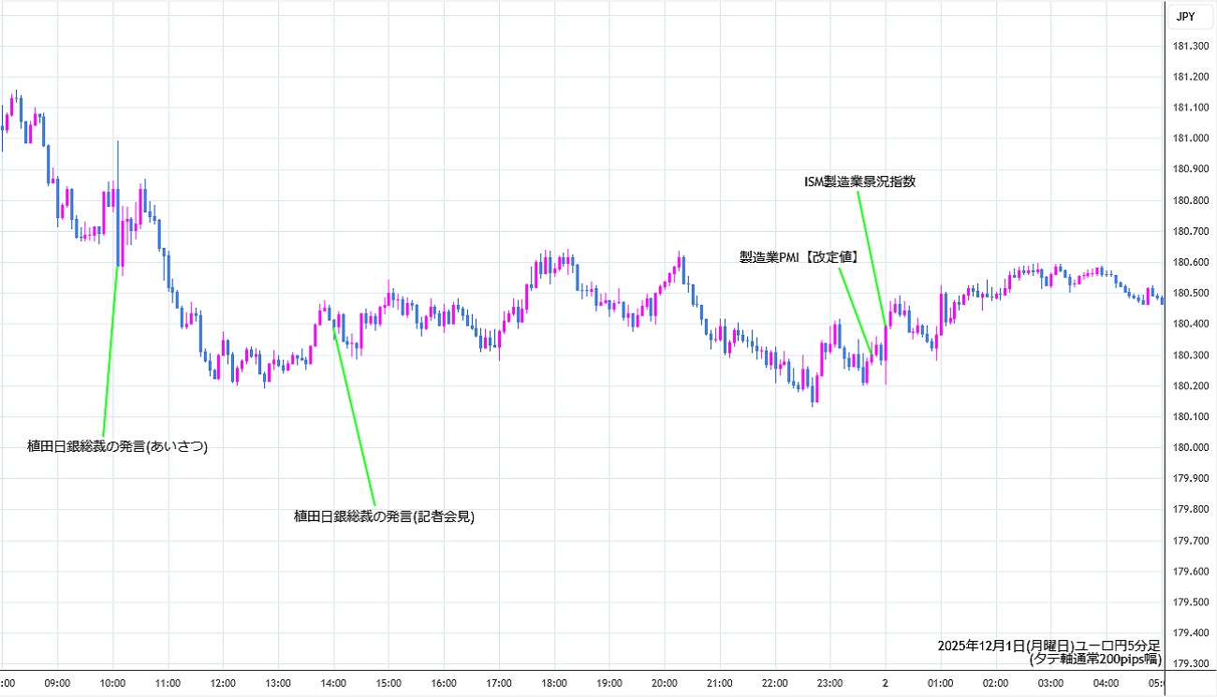Select the 03:00 time axis label
Viewport: 1217px width, 697px height.
[1051, 683]
